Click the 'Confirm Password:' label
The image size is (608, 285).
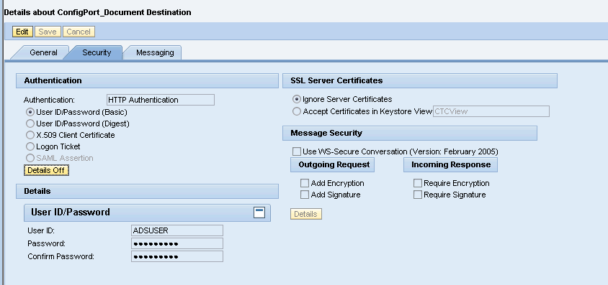click(61, 256)
